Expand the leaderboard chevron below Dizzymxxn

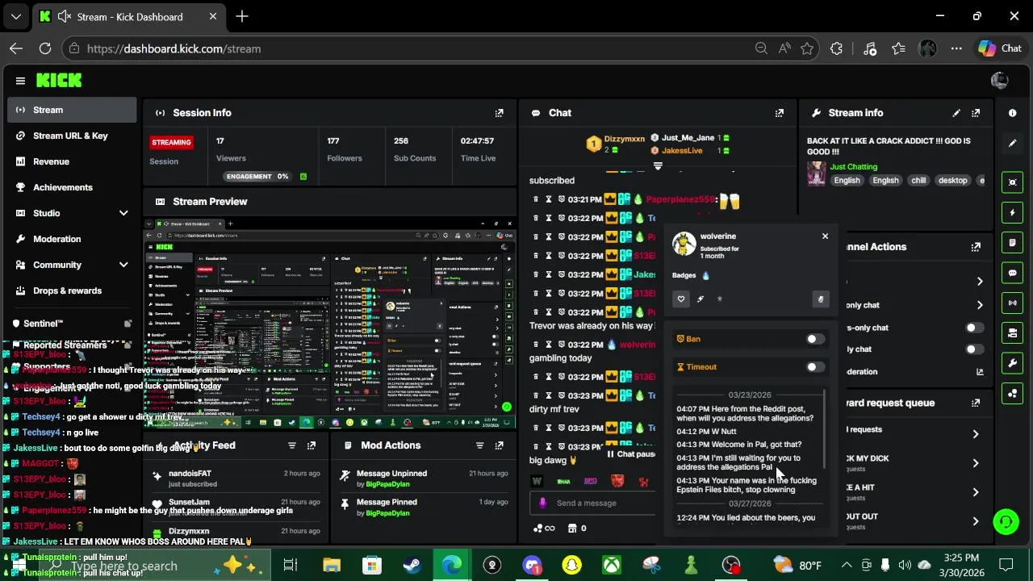pos(658,166)
